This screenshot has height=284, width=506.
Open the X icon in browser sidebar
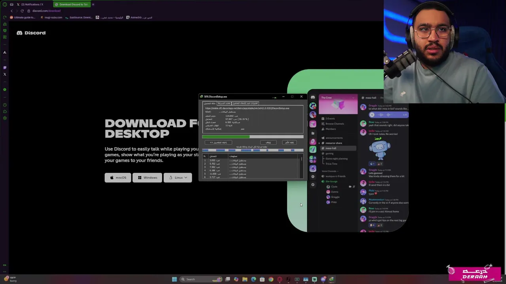click(5, 74)
